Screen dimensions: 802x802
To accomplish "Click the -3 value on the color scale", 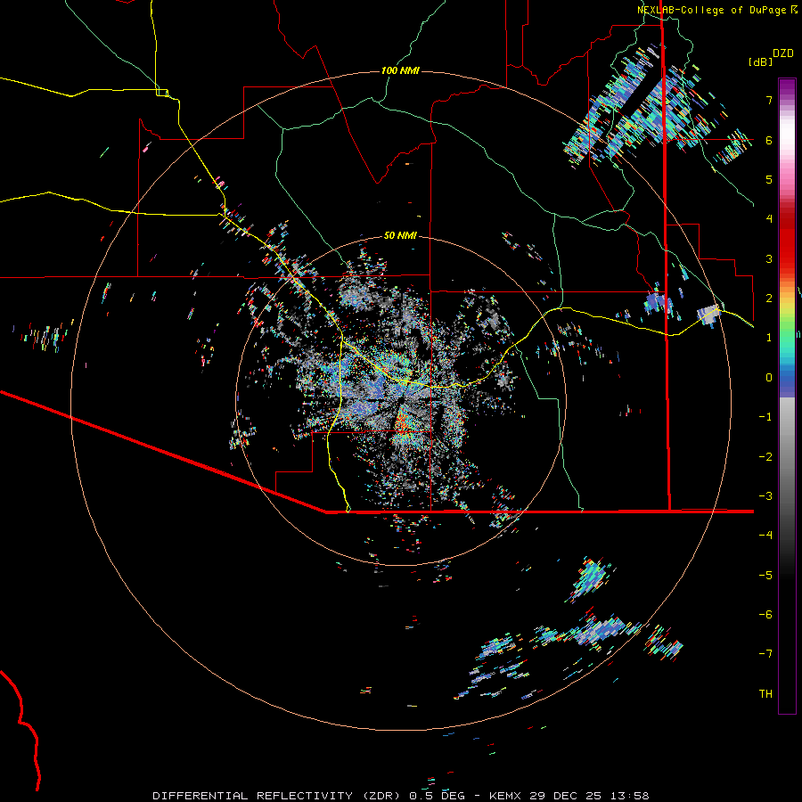I will click(x=765, y=496).
